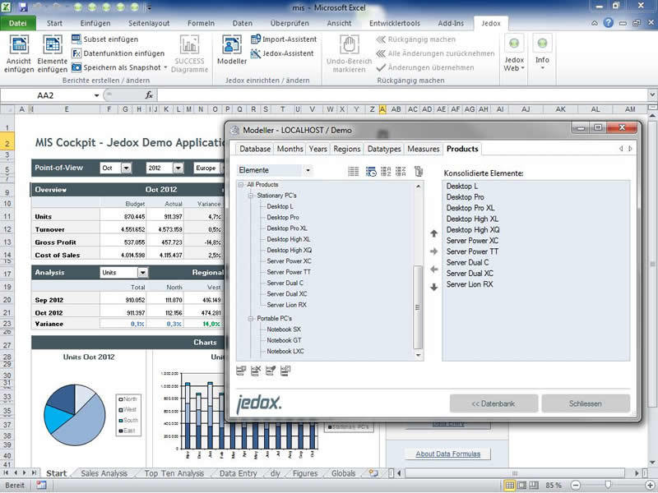Open Excel help question mark icon
Image resolution: width=658 pixels, height=493 pixels.
(608, 23)
